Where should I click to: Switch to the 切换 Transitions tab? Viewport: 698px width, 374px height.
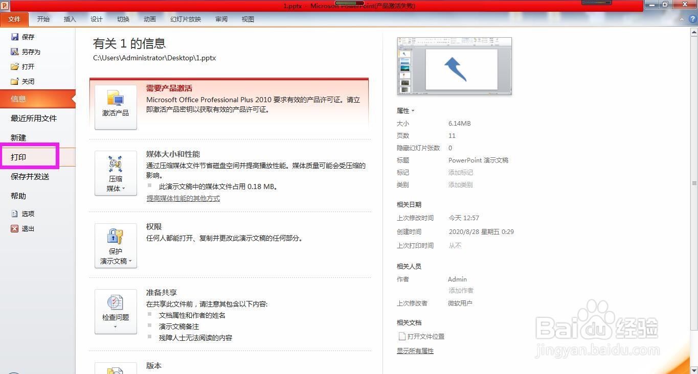click(x=123, y=19)
